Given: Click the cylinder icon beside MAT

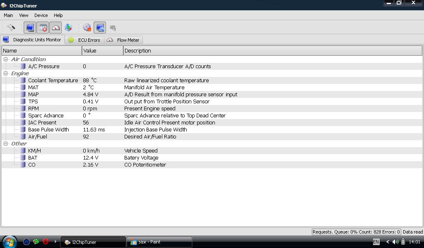Looking at the screenshot, I should pyautogui.click(x=23, y=87).
